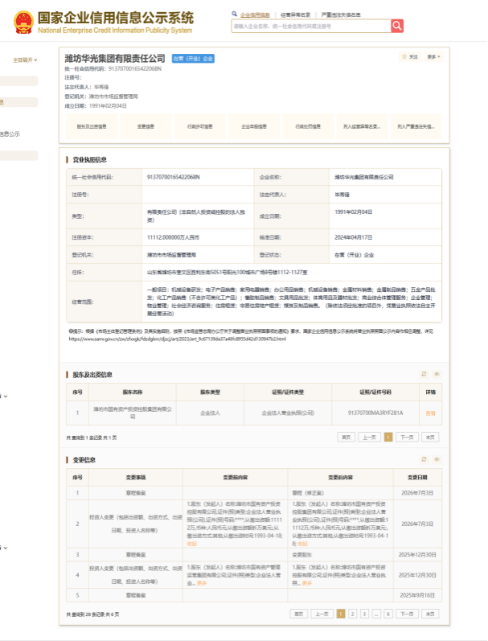Toggle eye icon in 股东及出资信息 section
Image resolution: width=488 pixels, height=641 pixels.
(437, 374)
